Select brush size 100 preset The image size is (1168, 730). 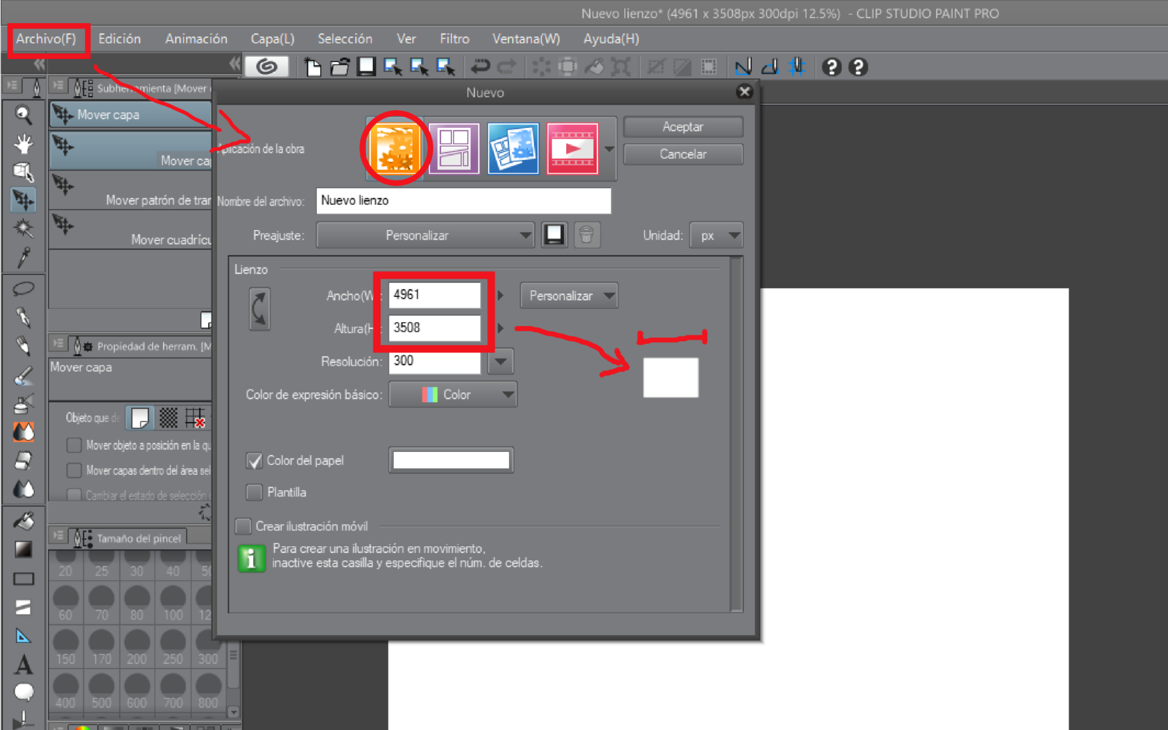[173, 603]
